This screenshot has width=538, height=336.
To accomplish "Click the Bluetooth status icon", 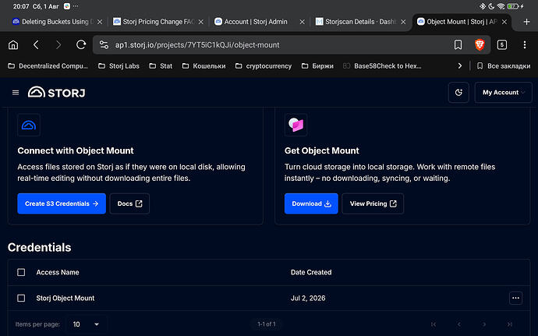I will [x=483, y=6].
